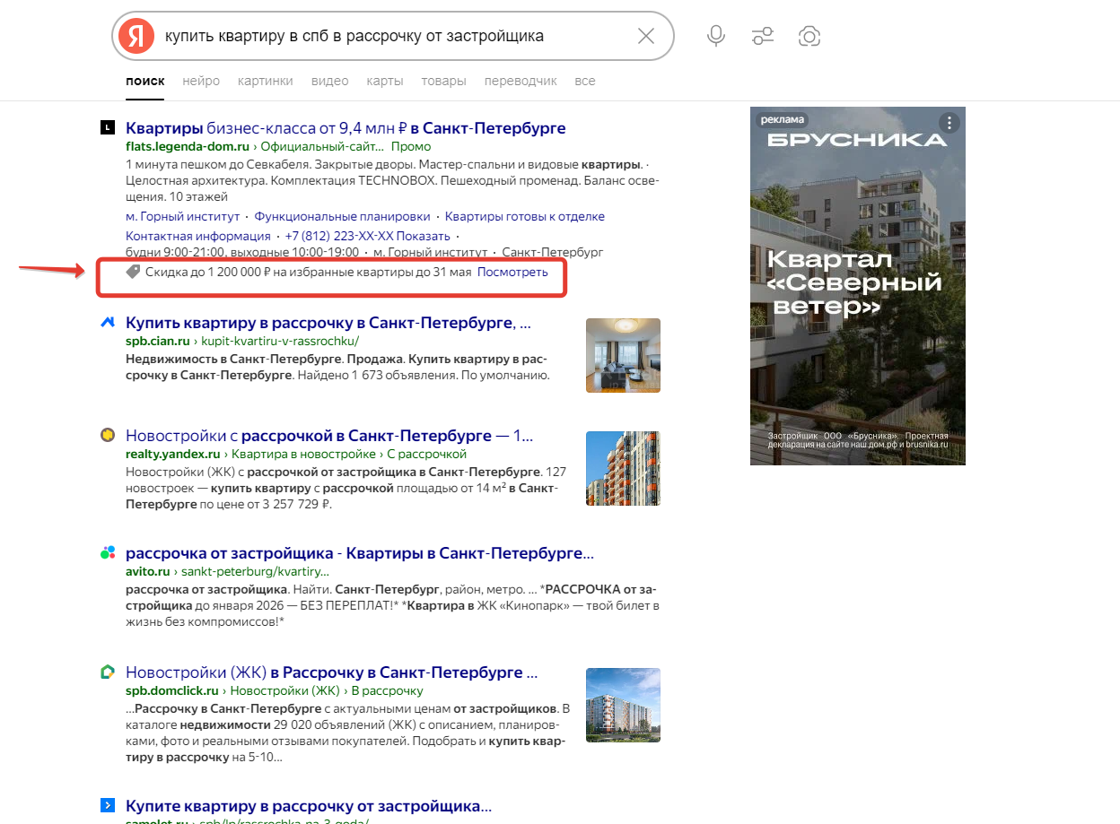
Task: Select the discount tag icon next to Скидка
Action: (x=134, y=272)
